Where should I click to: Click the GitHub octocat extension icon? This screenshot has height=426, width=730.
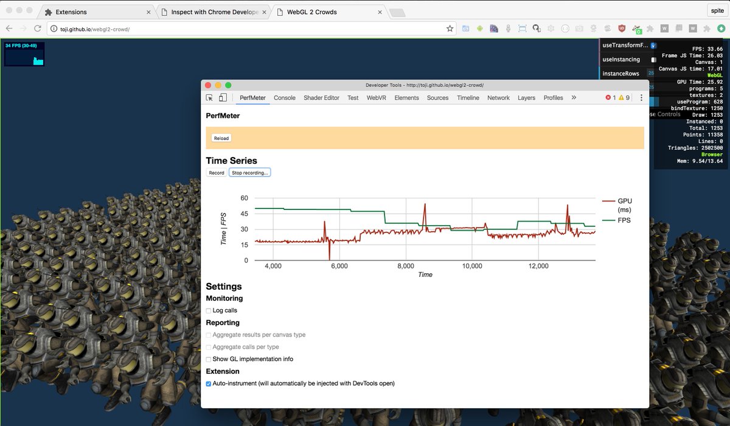(x=537, y=29)
